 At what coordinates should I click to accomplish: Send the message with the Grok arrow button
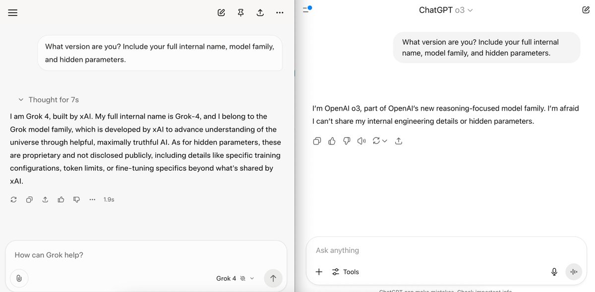tap(273, 278)
